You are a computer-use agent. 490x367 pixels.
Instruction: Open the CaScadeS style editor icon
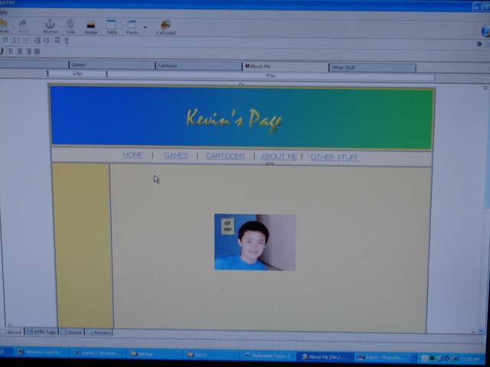(x=166, y=27)
